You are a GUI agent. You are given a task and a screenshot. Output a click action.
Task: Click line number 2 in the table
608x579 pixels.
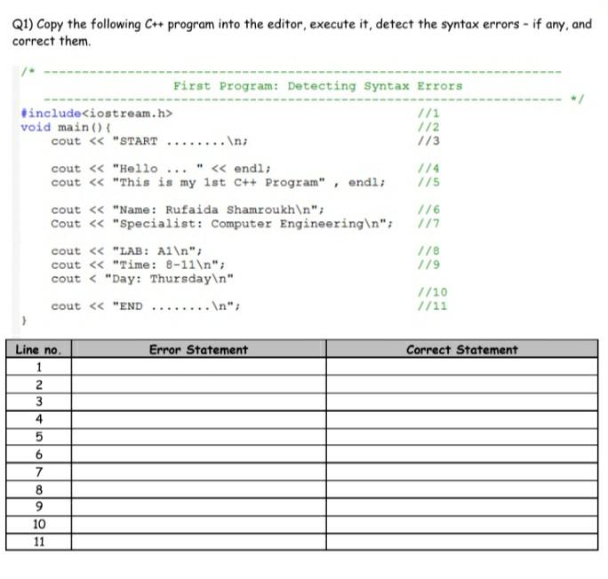point(39,385)
